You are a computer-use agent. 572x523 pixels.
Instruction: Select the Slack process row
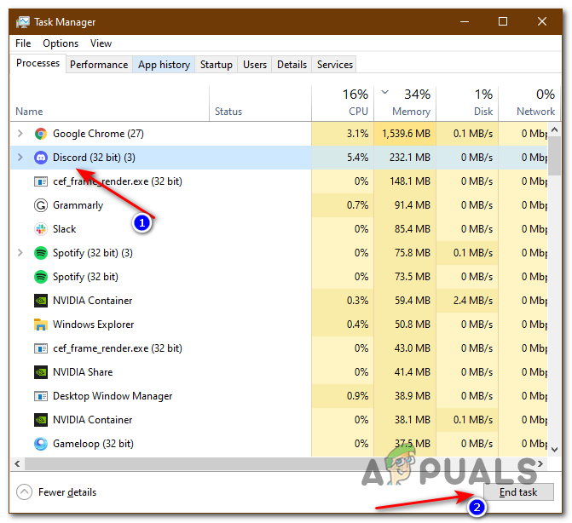point(279,229)
